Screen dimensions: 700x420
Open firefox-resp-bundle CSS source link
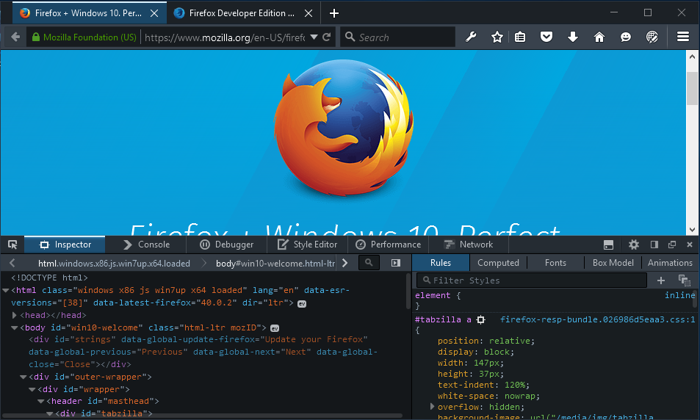pyautogui.click(x=597, y=320)
